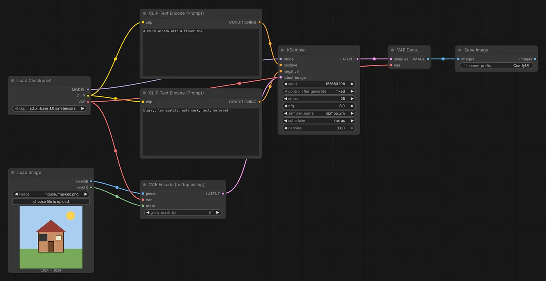Collapse the KSampler node using its title dot

tap(282, 50)
